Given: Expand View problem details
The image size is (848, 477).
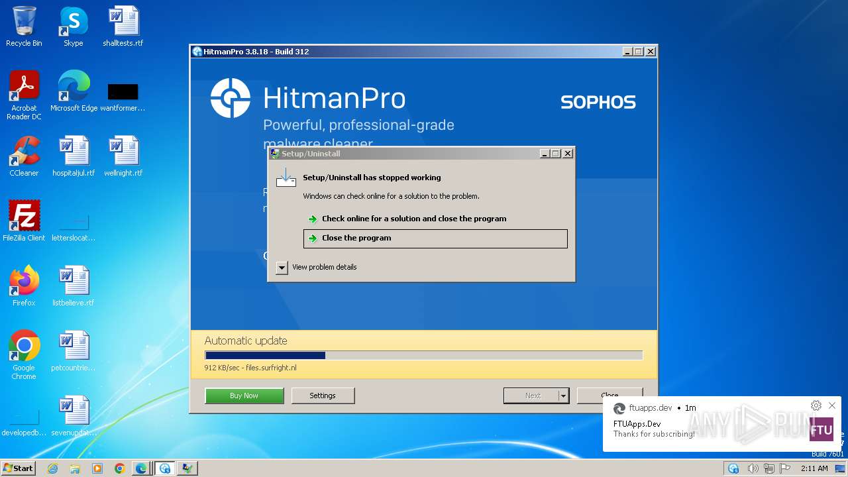Looking at the screenshot, I should click(282, 268).
